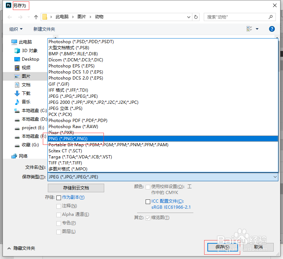Choose Photoshop EPS format option

tap(163, 66)
